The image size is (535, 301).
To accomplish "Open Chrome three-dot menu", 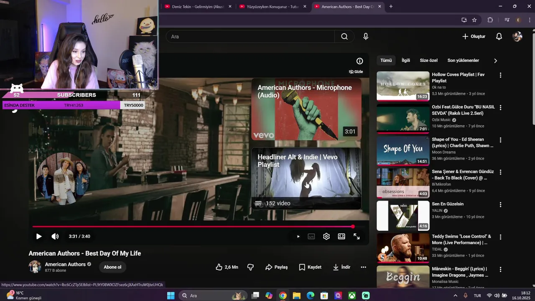I will click(529, 20).
